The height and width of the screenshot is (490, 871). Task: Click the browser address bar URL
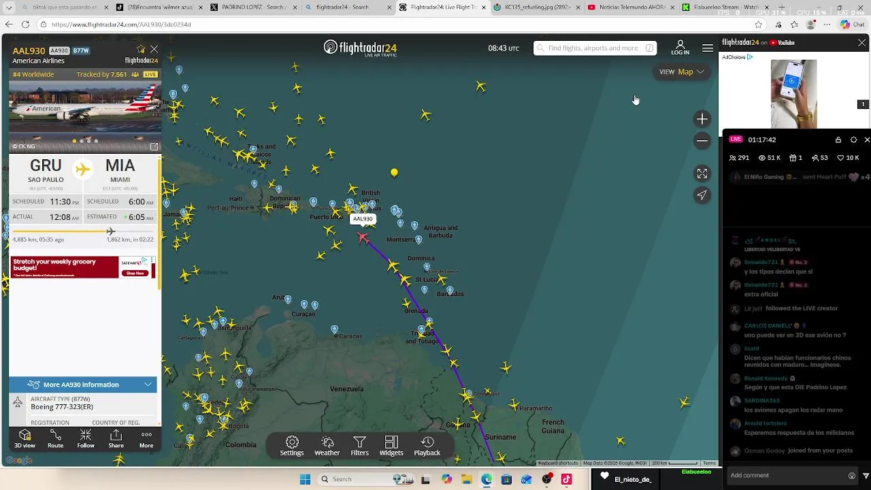coord(121,24)
